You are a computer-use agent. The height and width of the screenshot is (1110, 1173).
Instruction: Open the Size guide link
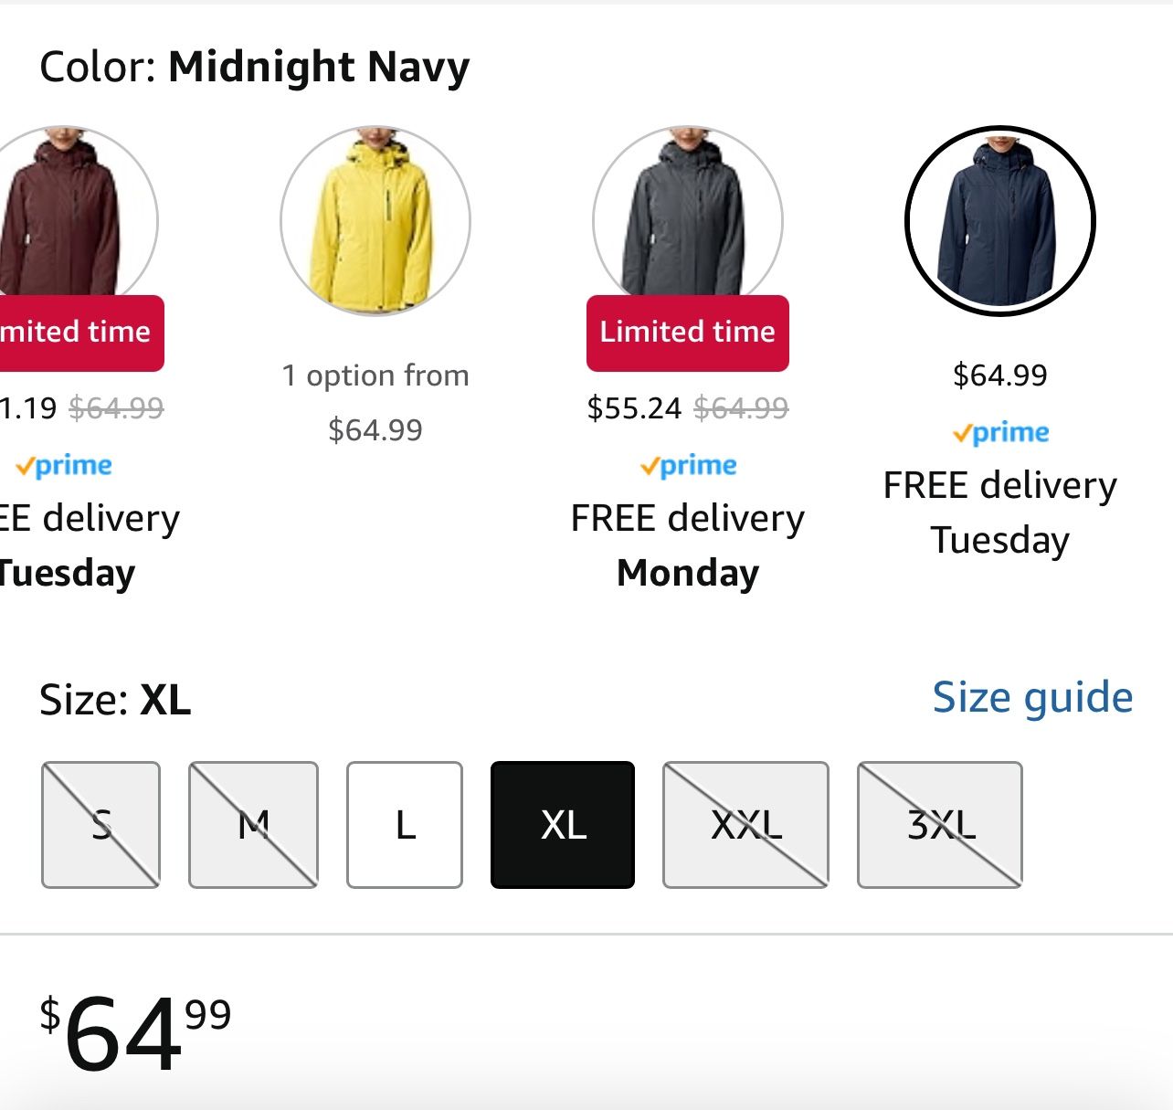[x=1032, y=698]
